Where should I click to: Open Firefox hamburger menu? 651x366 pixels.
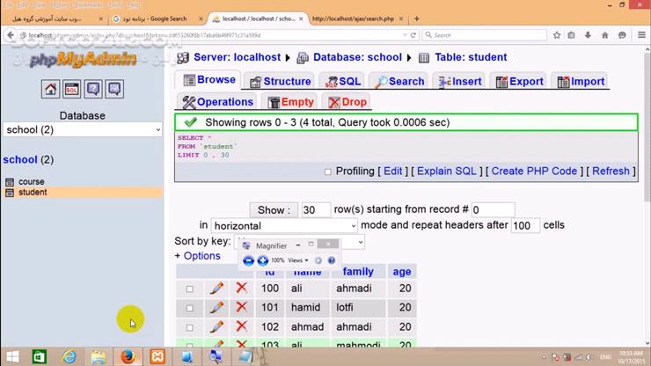pyautogui.click(x=641, y=35)
